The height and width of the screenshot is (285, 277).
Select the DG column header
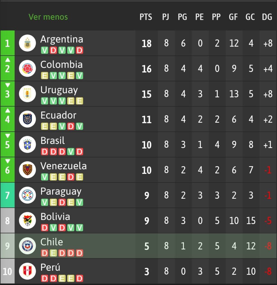[267, 17]
